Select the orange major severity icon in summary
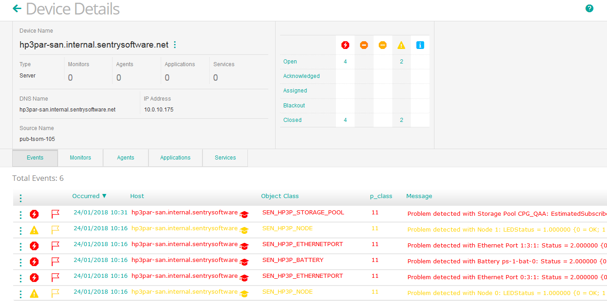The height and width of the screenshot is (305, 607). point(364,45)
